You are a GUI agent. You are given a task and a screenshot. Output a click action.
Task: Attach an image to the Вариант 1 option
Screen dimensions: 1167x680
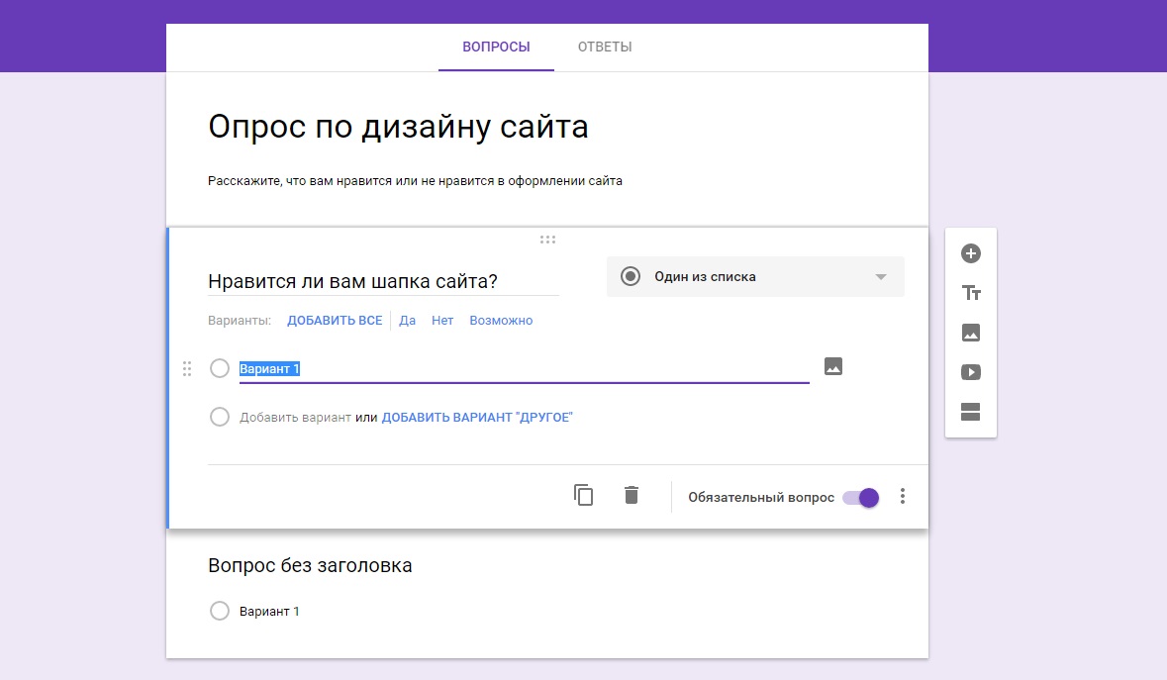[x=833, y=366]
